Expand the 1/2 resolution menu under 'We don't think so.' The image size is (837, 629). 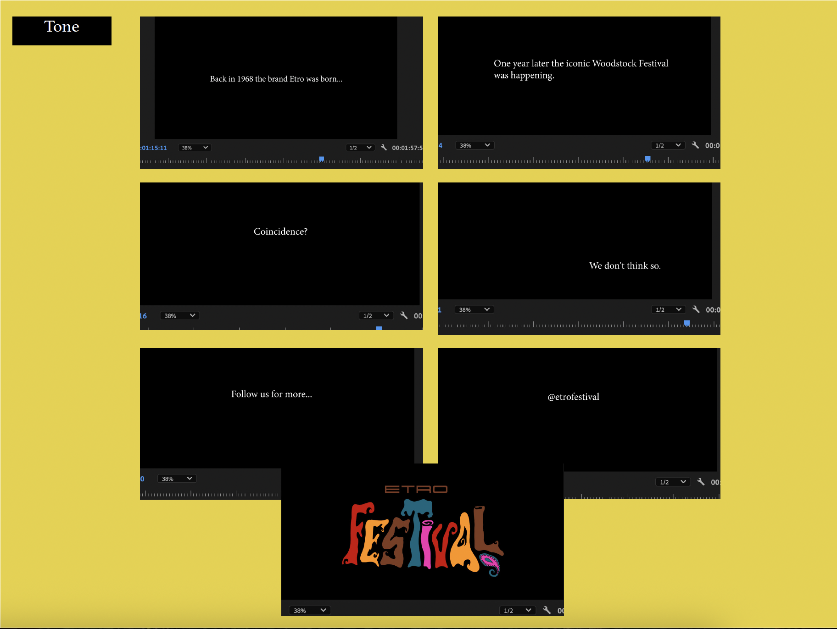point(669,309)
